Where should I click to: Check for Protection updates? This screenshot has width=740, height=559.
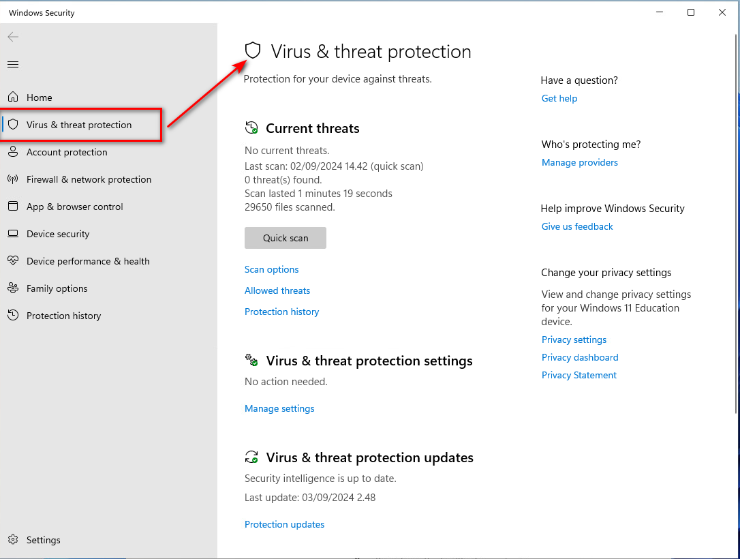coord(284,524)
